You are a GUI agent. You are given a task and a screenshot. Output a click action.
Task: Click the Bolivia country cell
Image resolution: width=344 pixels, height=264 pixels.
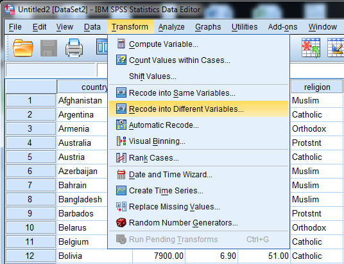(94, 256)
